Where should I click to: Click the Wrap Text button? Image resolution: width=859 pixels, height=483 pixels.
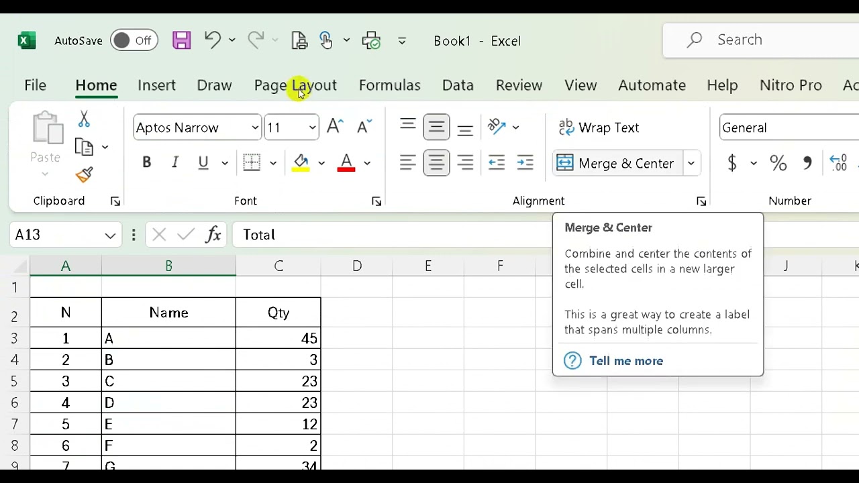[599, 127]
